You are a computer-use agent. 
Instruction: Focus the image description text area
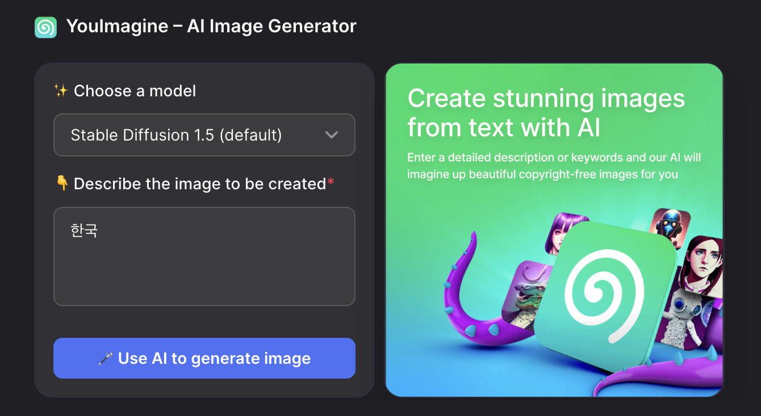click(x=204, y=256)
